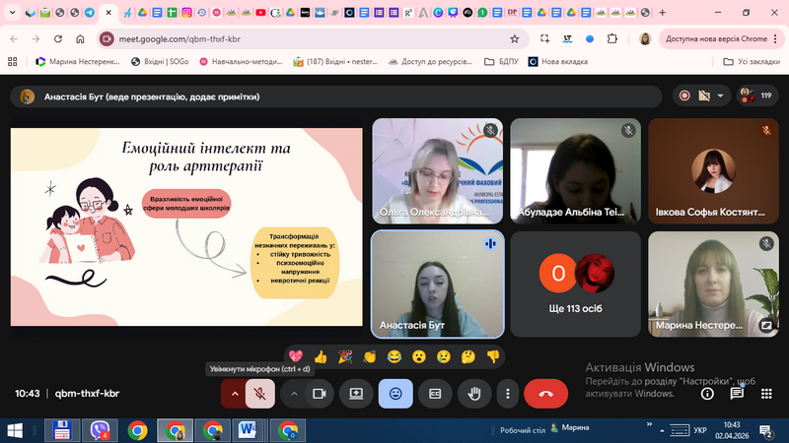The width and height of the screenshot is (789, 443).
Task: Open meeting details info icon
Action: [707, 393]
